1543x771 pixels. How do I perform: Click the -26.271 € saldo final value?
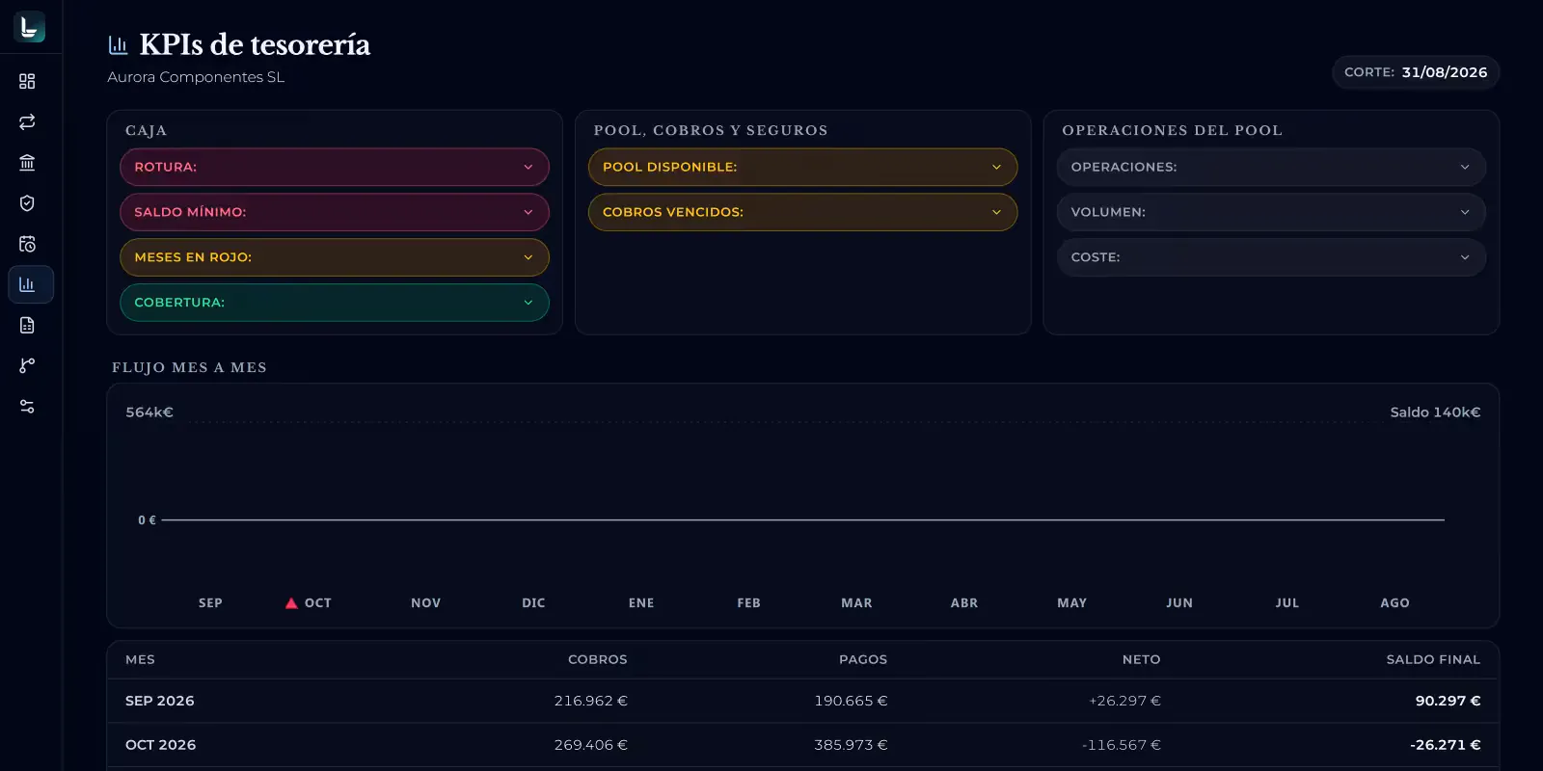coord(1445,745)
